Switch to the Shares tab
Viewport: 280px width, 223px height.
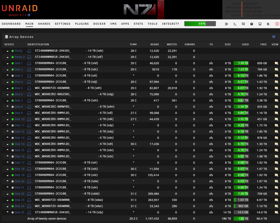point(44,24)
